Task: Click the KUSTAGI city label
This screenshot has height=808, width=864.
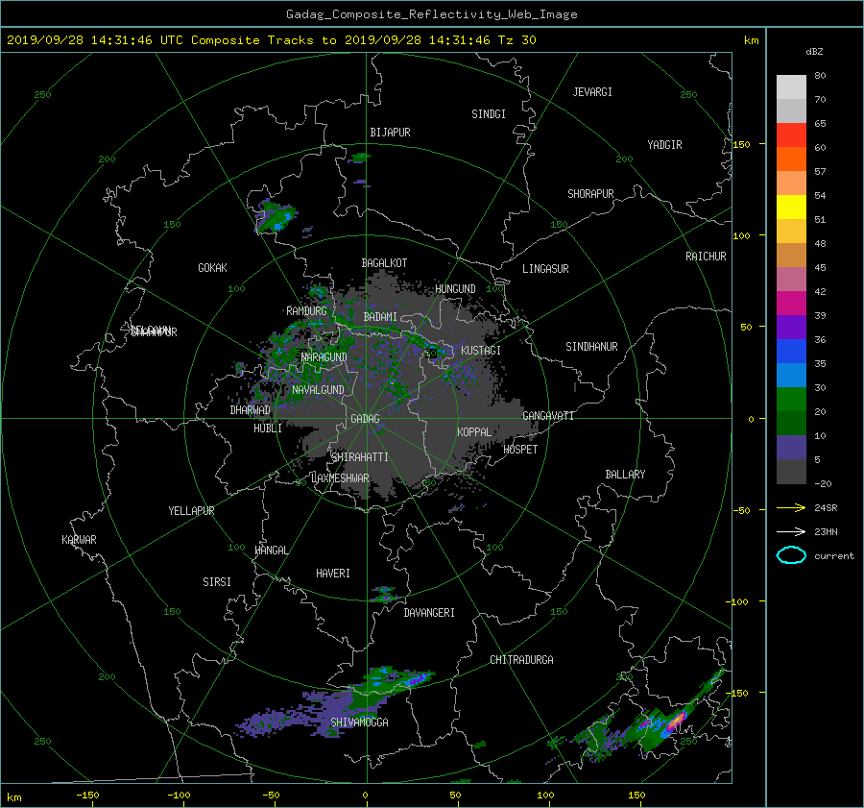Action: (481, 351)
